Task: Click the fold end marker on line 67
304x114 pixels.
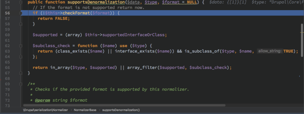Action: coord(21,73)
